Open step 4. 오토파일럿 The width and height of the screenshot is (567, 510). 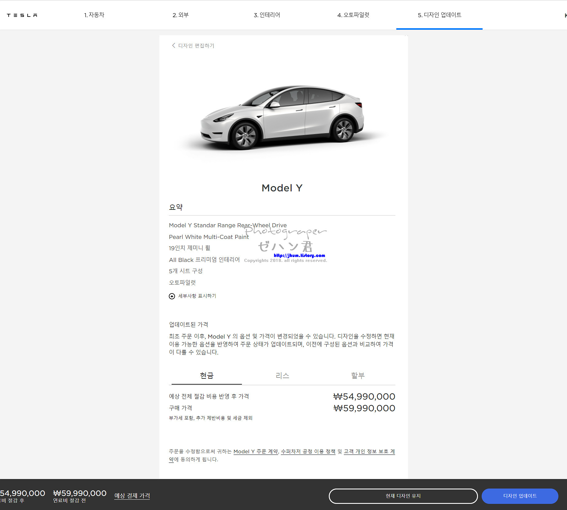click(x=353, y=15)
